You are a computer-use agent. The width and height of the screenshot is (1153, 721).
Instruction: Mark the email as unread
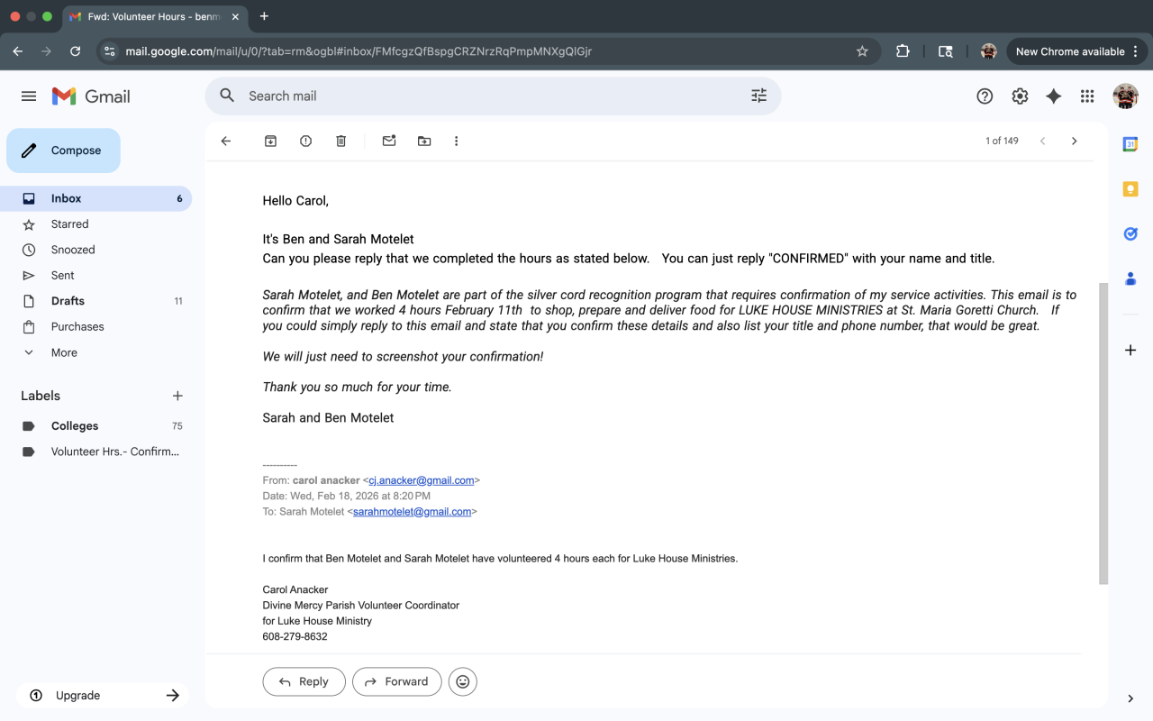389,141
